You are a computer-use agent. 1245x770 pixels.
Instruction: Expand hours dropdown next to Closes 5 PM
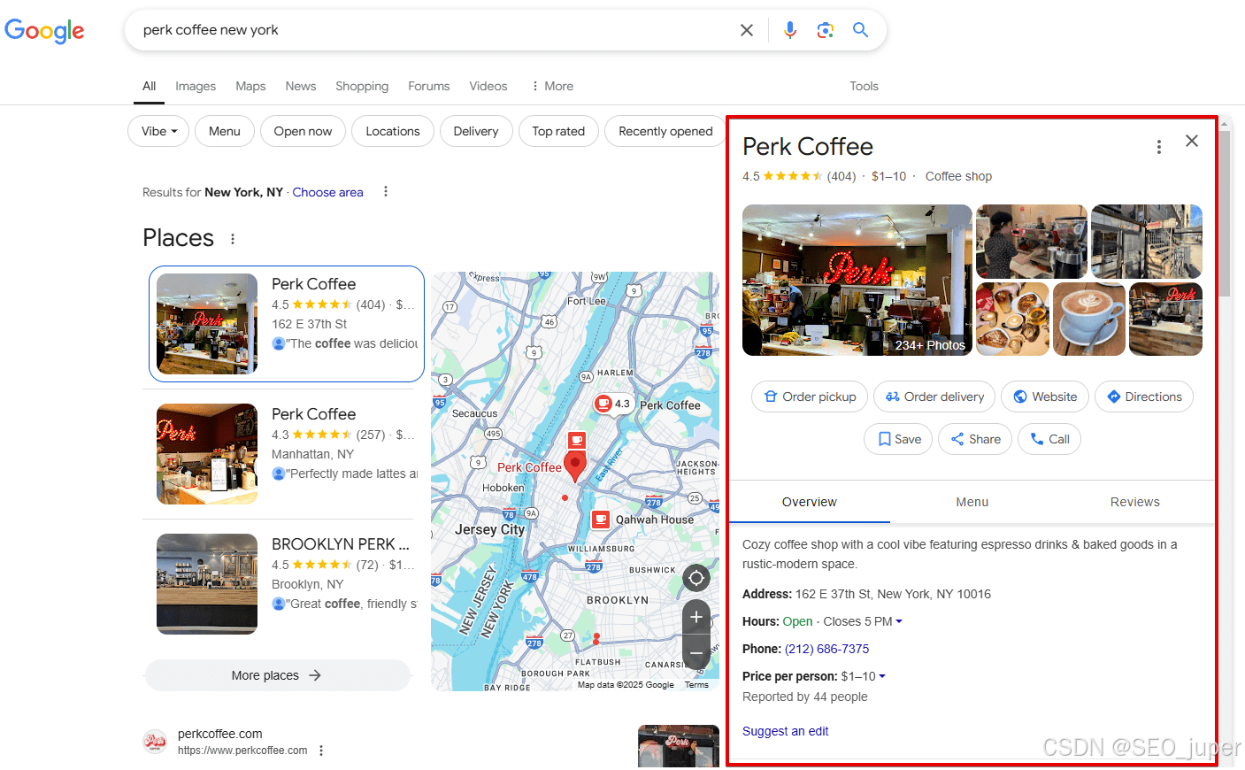coord(899,621)
